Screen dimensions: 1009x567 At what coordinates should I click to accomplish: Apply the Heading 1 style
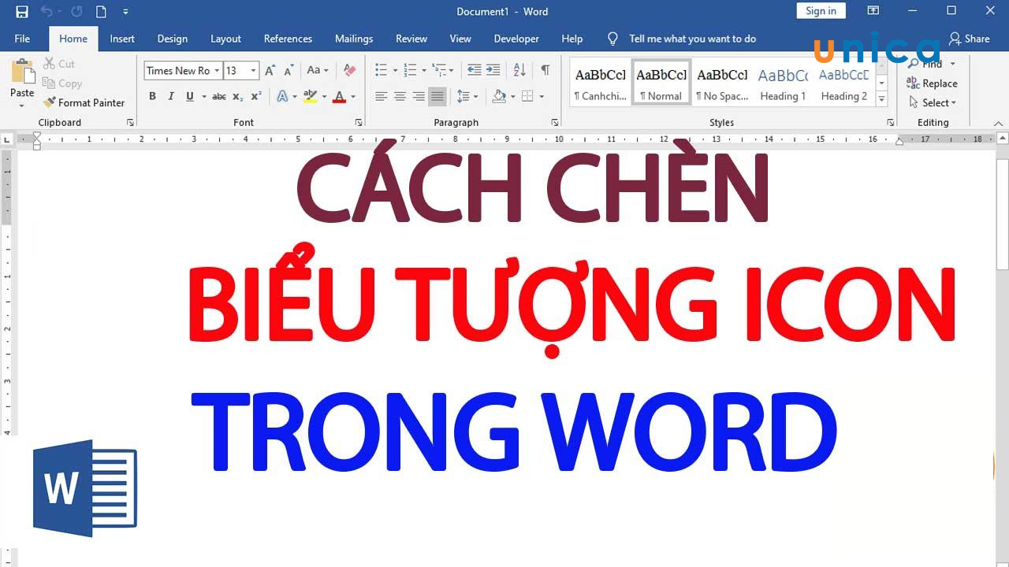tap(783, 83)
